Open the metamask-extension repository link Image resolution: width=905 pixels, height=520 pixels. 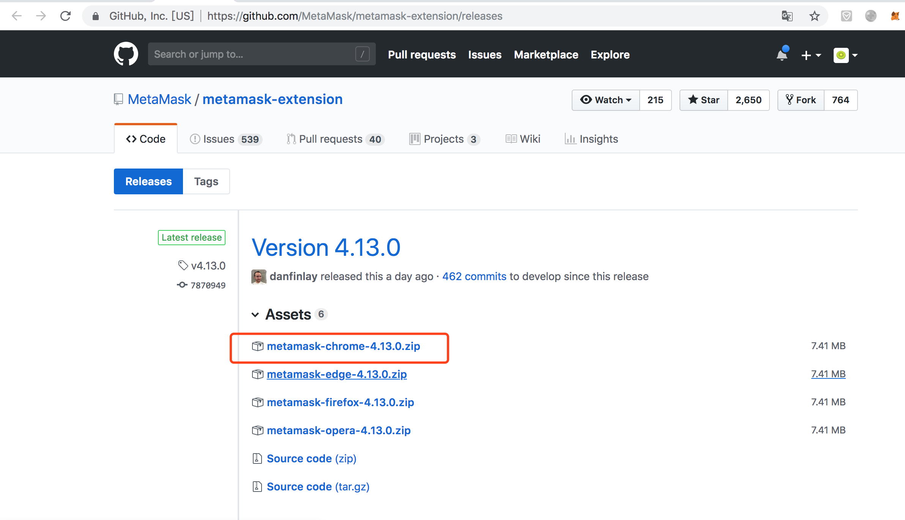click(273, 99)
